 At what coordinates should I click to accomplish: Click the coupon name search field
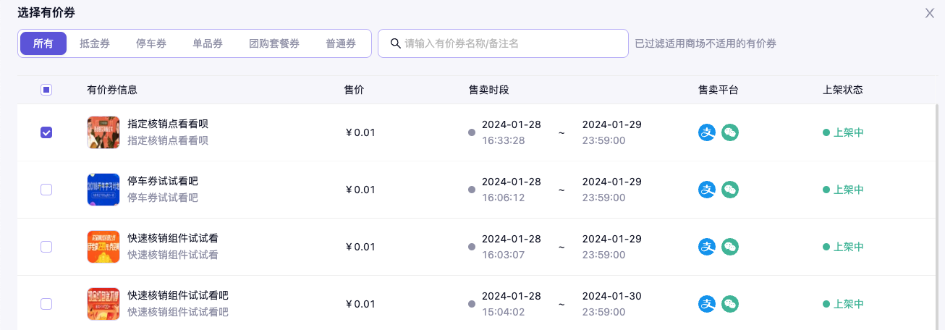pyautogui.click(x=510, y=43)
